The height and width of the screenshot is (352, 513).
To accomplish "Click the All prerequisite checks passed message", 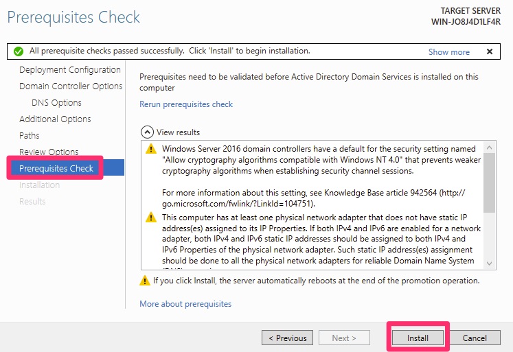I will click(170, 51).
